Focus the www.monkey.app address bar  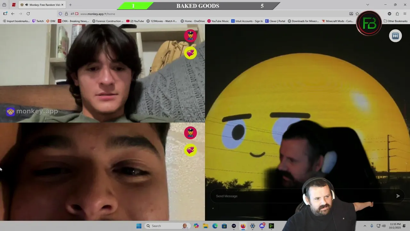(208, 14)
